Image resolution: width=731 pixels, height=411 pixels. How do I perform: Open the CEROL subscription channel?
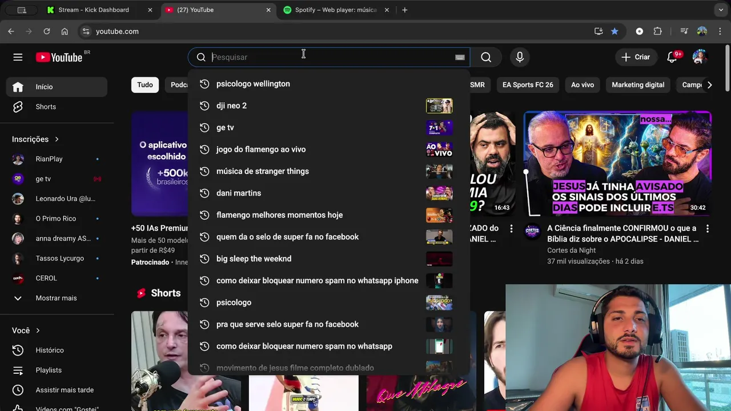57,278
